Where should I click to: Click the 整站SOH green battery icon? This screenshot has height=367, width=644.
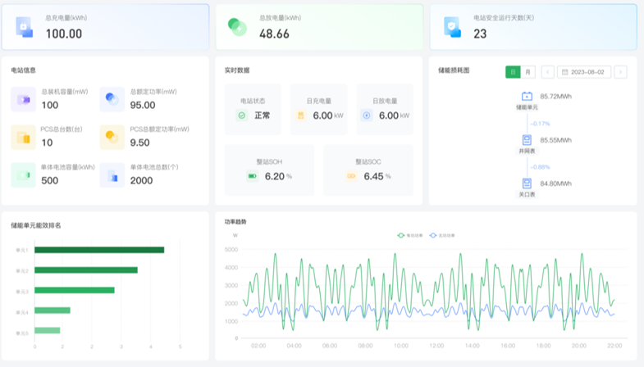252,176
